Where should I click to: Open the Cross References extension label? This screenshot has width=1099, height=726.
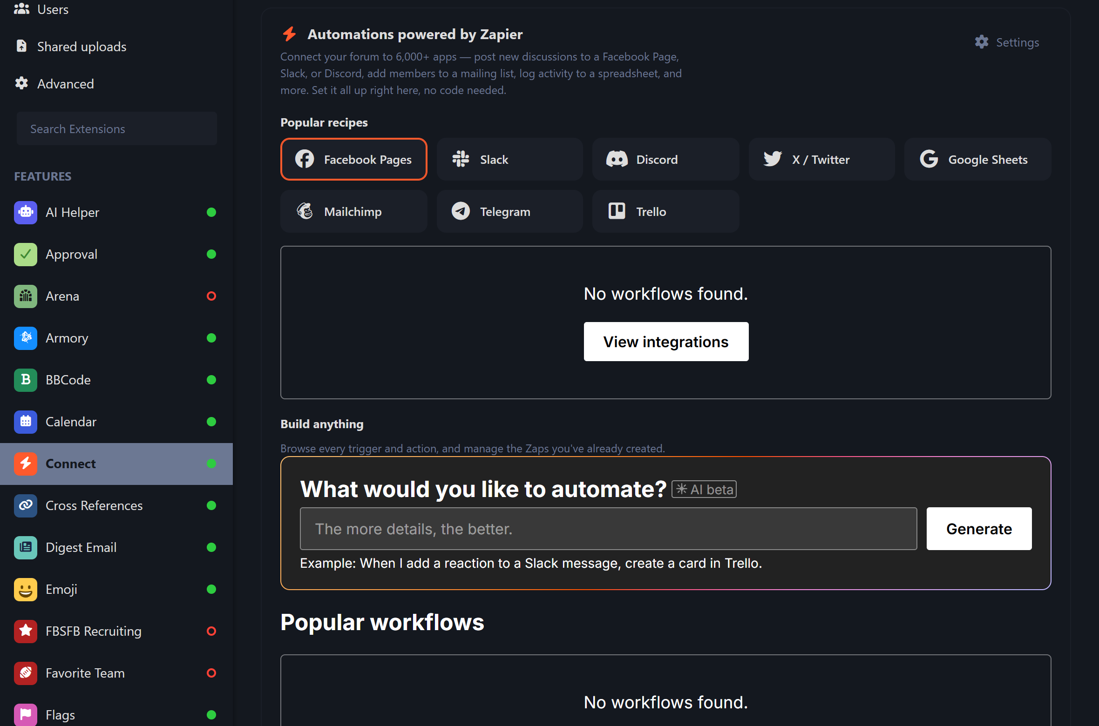pyautogui.click(x=94, y=506)
